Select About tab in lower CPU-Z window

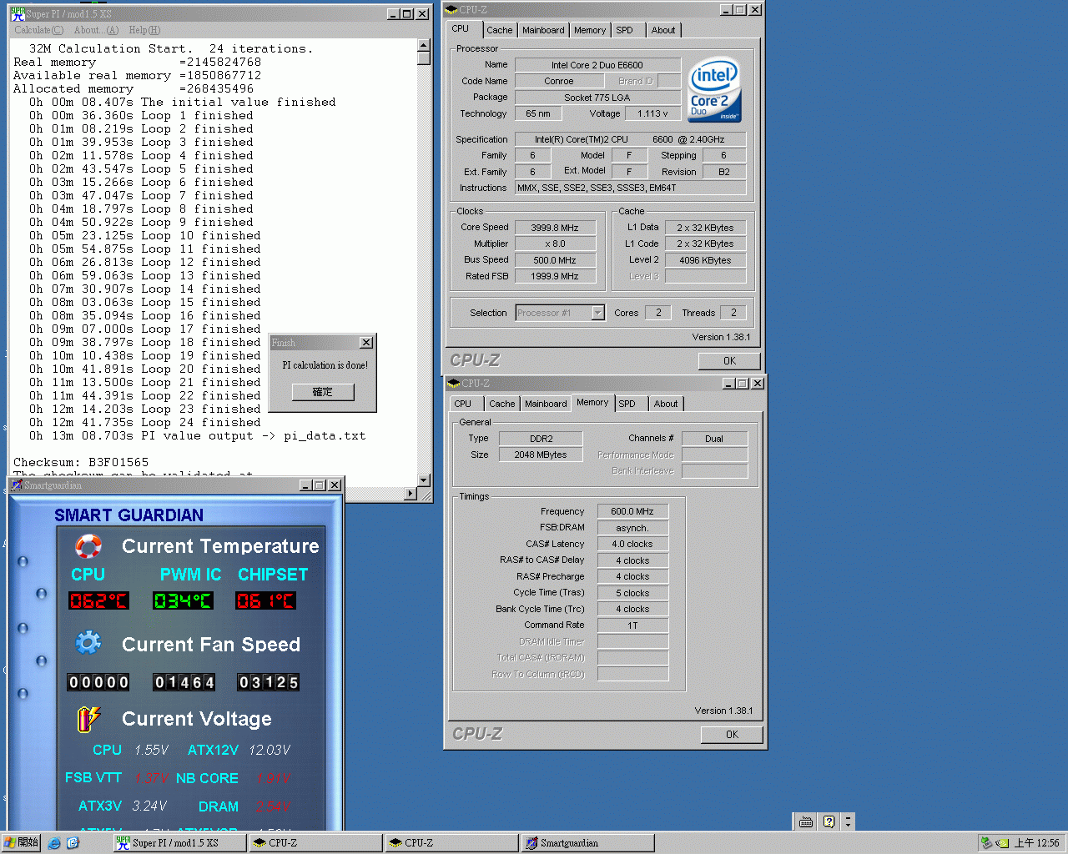(666, 404)
